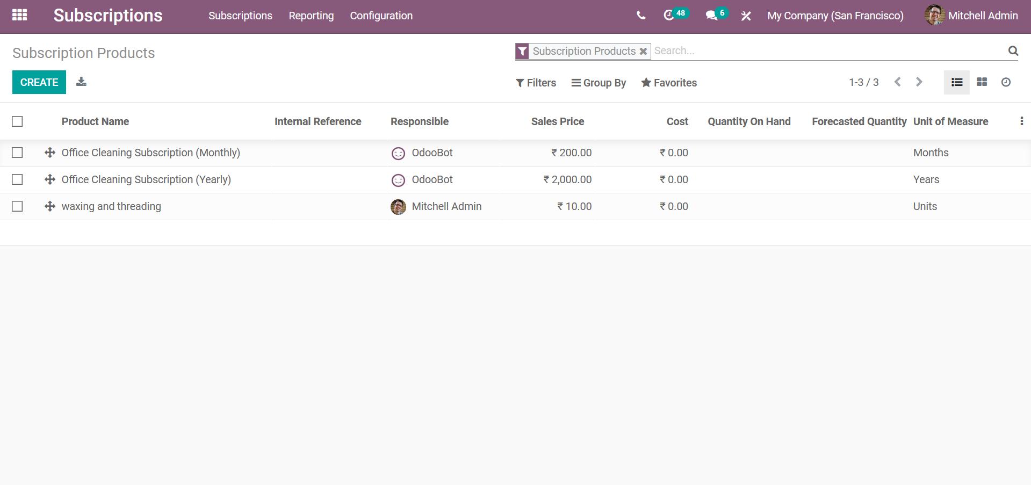Click the phone call icon

[640, 16]
